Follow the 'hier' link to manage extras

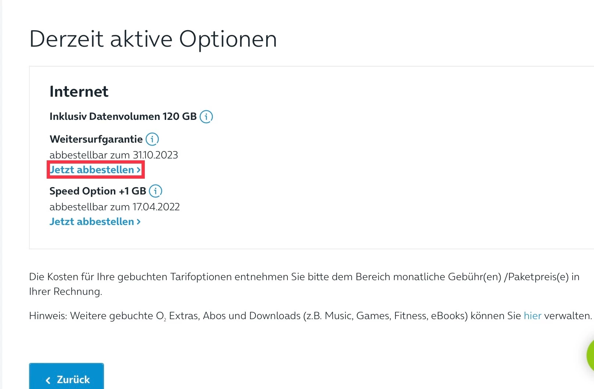coord(532,316)
